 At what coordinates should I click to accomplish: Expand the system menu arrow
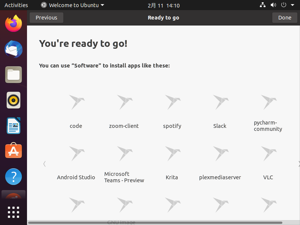click(x=292, y=5)
